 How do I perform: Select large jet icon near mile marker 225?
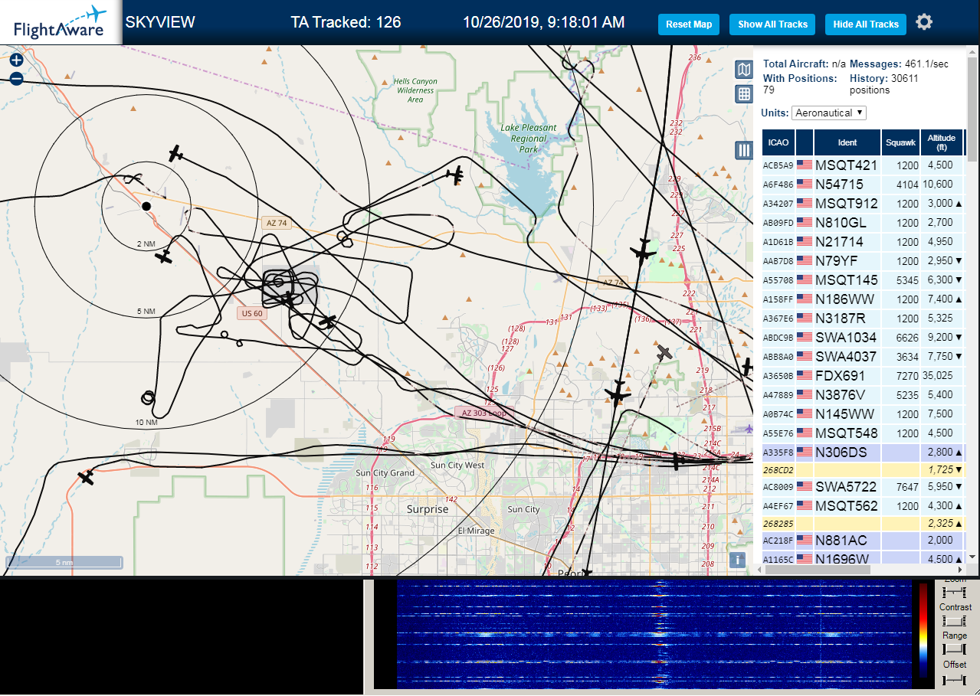pos(643,252)
